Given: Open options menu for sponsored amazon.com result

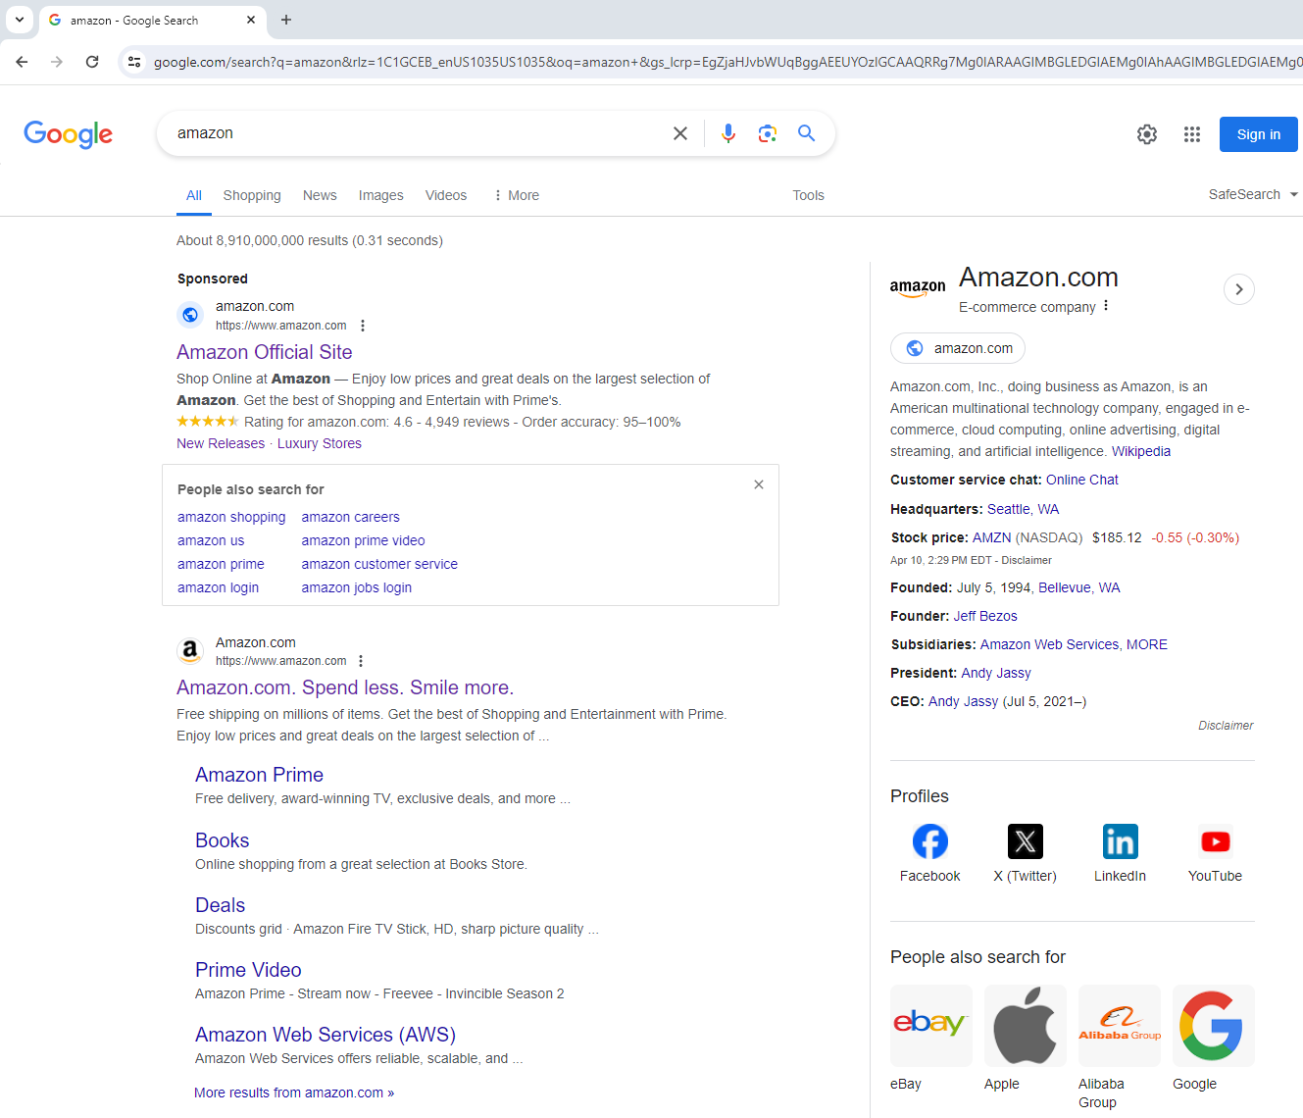Looking at the screenshot, I should 363,326.
